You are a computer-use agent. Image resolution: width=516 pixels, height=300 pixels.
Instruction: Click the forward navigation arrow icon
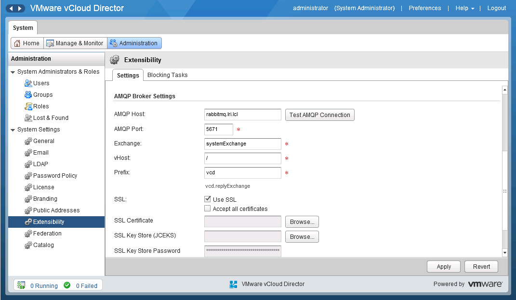[20, 8]
